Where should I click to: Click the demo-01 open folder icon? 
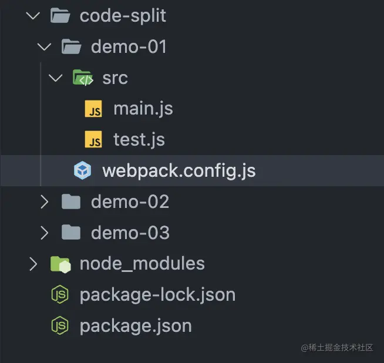pyautogui.click(x=71, y=46)
